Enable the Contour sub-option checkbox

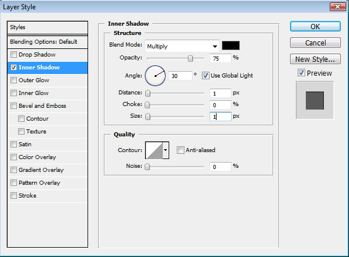click(21, 118)
